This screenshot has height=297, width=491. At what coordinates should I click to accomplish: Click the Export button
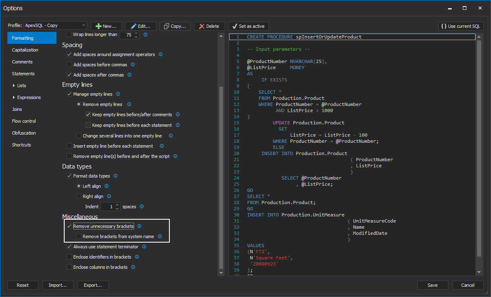coord(93,285)
